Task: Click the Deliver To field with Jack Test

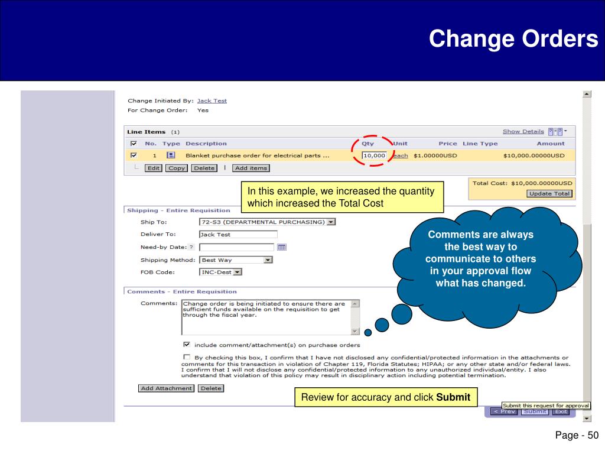Action: (238, 234)
